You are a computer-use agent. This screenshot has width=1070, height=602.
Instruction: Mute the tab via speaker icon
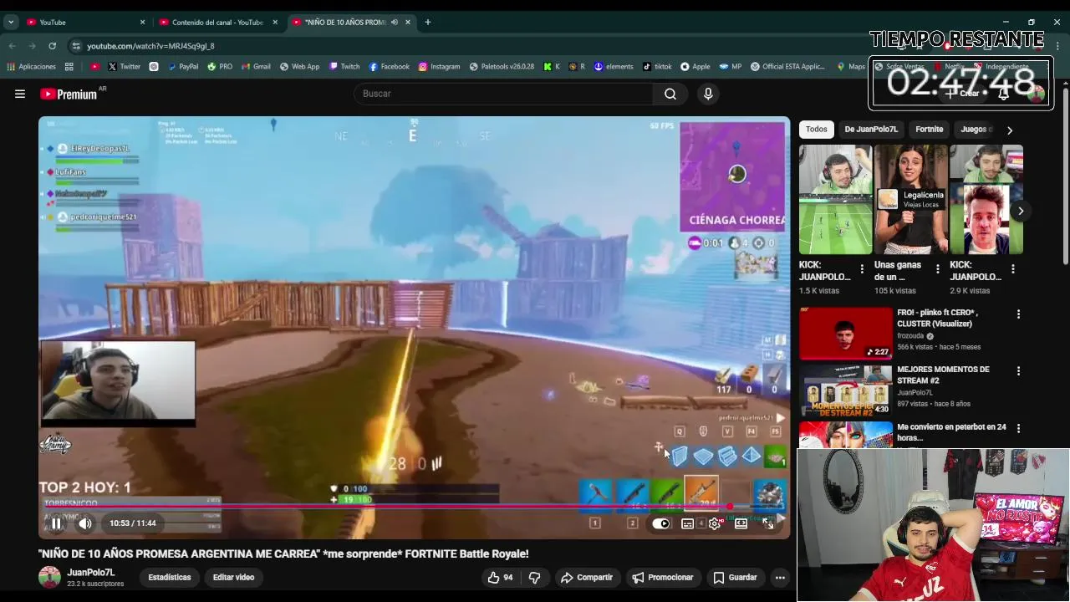click(395, 22)
